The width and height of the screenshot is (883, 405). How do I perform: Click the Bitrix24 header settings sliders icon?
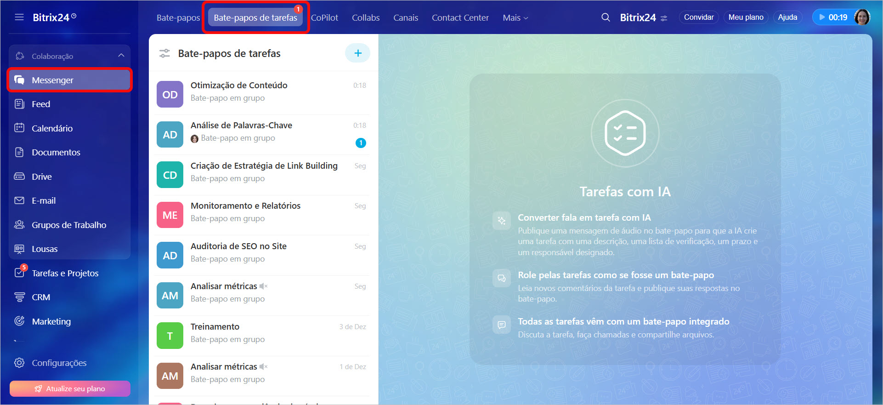664,18
